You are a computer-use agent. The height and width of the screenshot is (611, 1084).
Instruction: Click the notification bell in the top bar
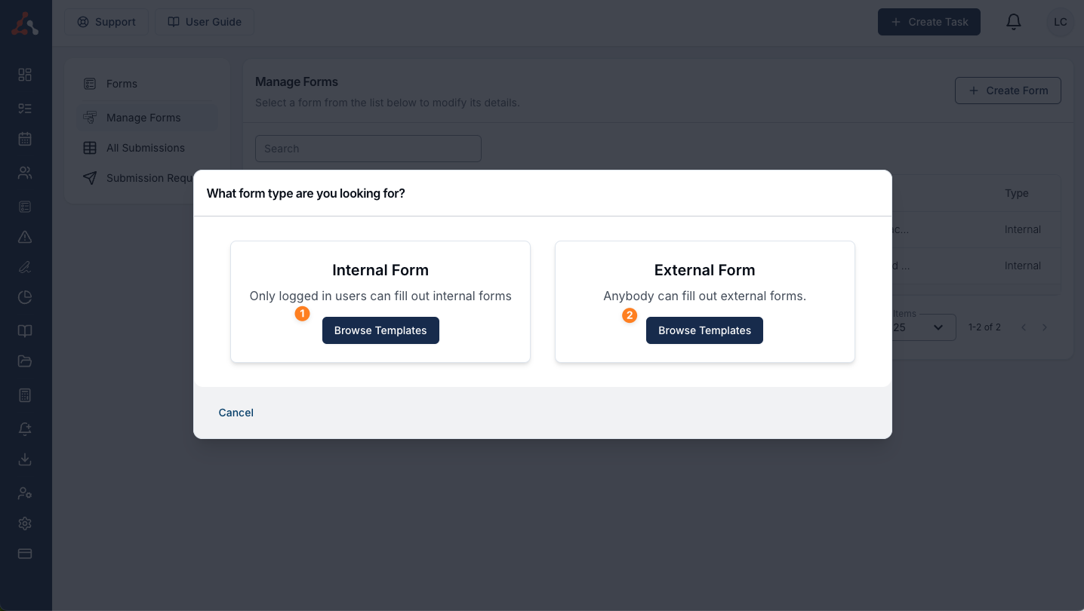click(1014, 22)
